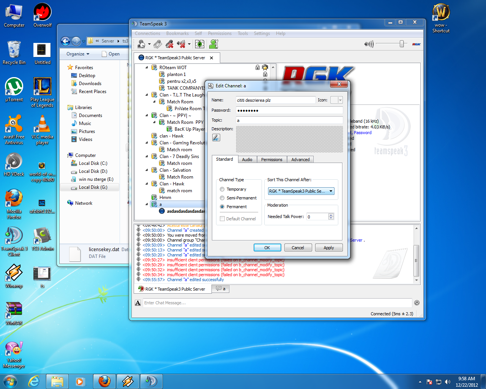Screen dimensions: 486x389
Task: Open the channel Icon dropdown
Action: tap(336, 100)
